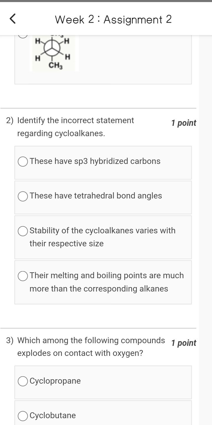
Task: Click the label text "Cyclopropane"
Action: click(55, 381)
